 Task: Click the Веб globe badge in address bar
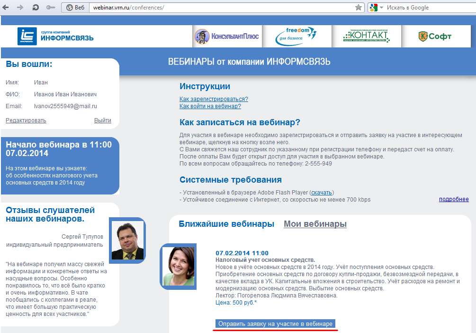point(75,7)
